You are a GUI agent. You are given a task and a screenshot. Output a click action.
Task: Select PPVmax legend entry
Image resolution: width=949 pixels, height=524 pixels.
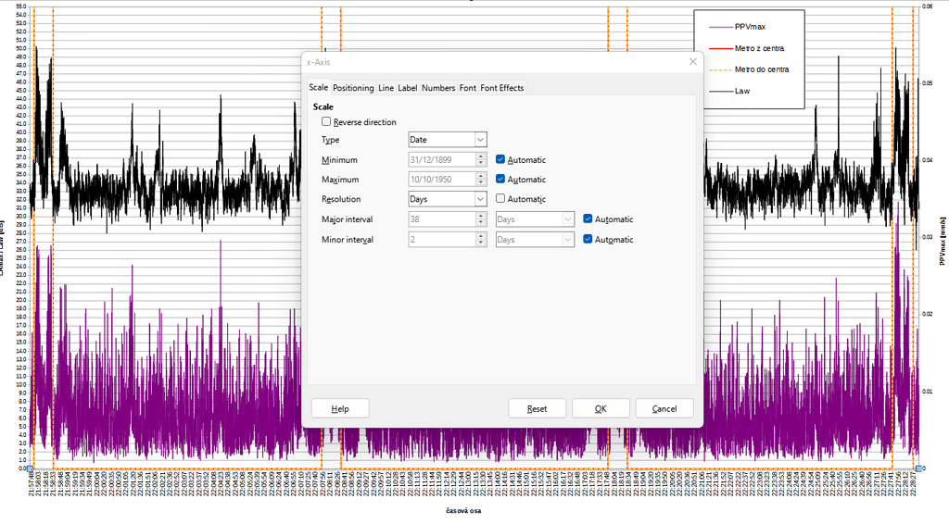click(750, 27)
